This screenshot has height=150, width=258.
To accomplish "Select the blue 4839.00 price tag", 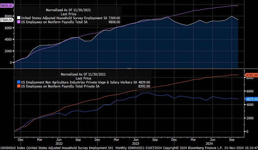I will click(x=251, y=99).
